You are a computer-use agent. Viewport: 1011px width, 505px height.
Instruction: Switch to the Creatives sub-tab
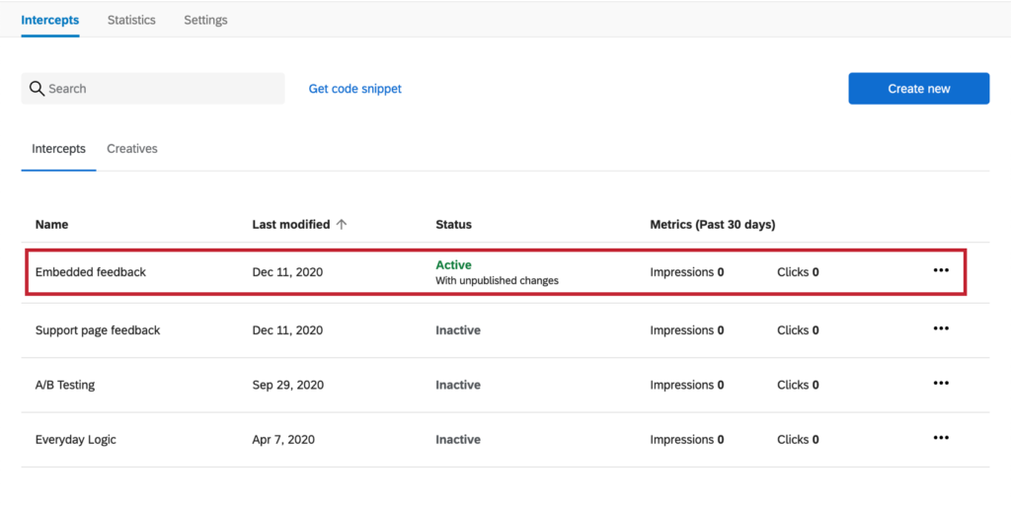coord(132,149)
